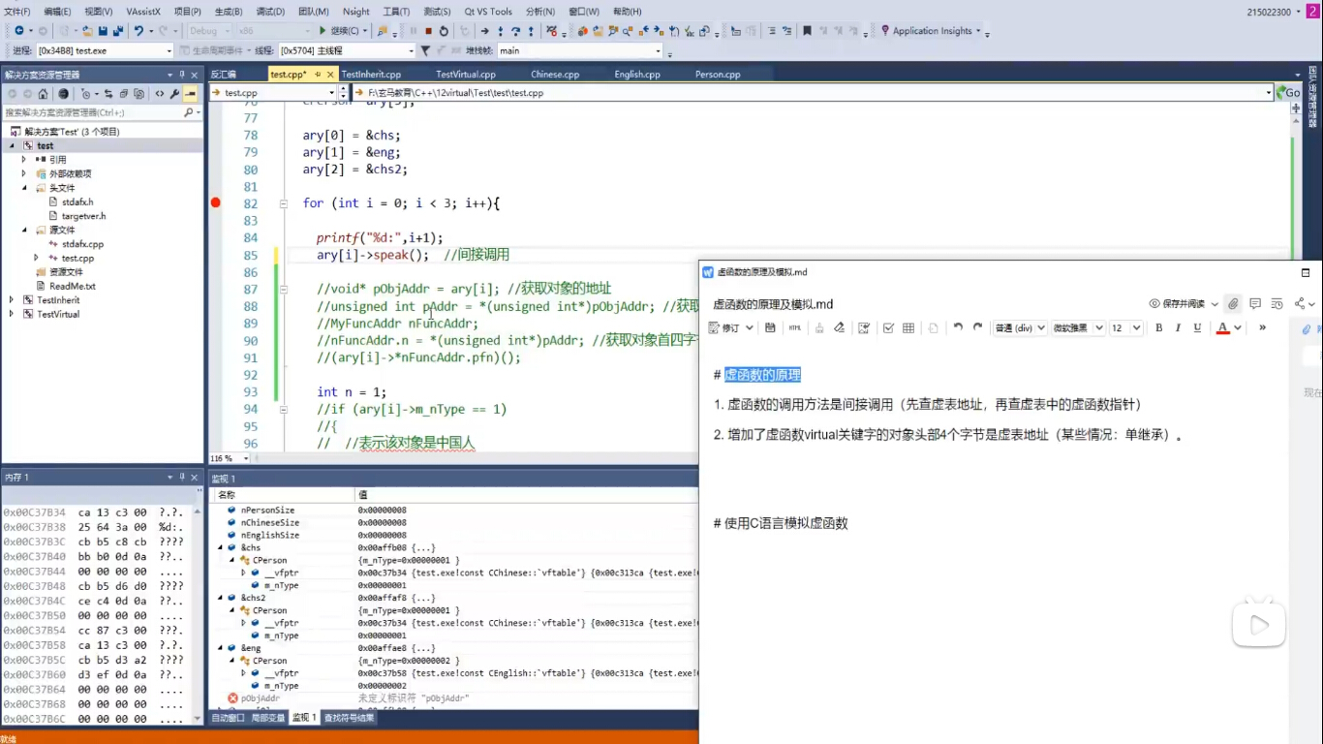Insert a table in the note editor
Screen dimensions: 1323x744
click(x=908, y=328)
